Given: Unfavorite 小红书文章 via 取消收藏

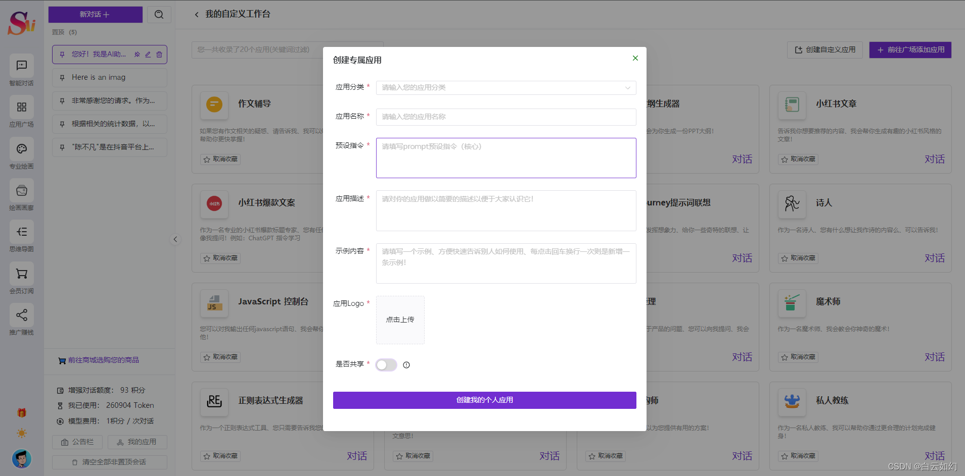Looking at the screenshot, I should (798, 159).
